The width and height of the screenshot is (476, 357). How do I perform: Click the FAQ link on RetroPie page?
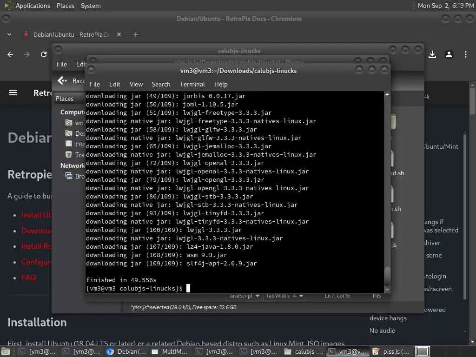click(x=28, y=278)
